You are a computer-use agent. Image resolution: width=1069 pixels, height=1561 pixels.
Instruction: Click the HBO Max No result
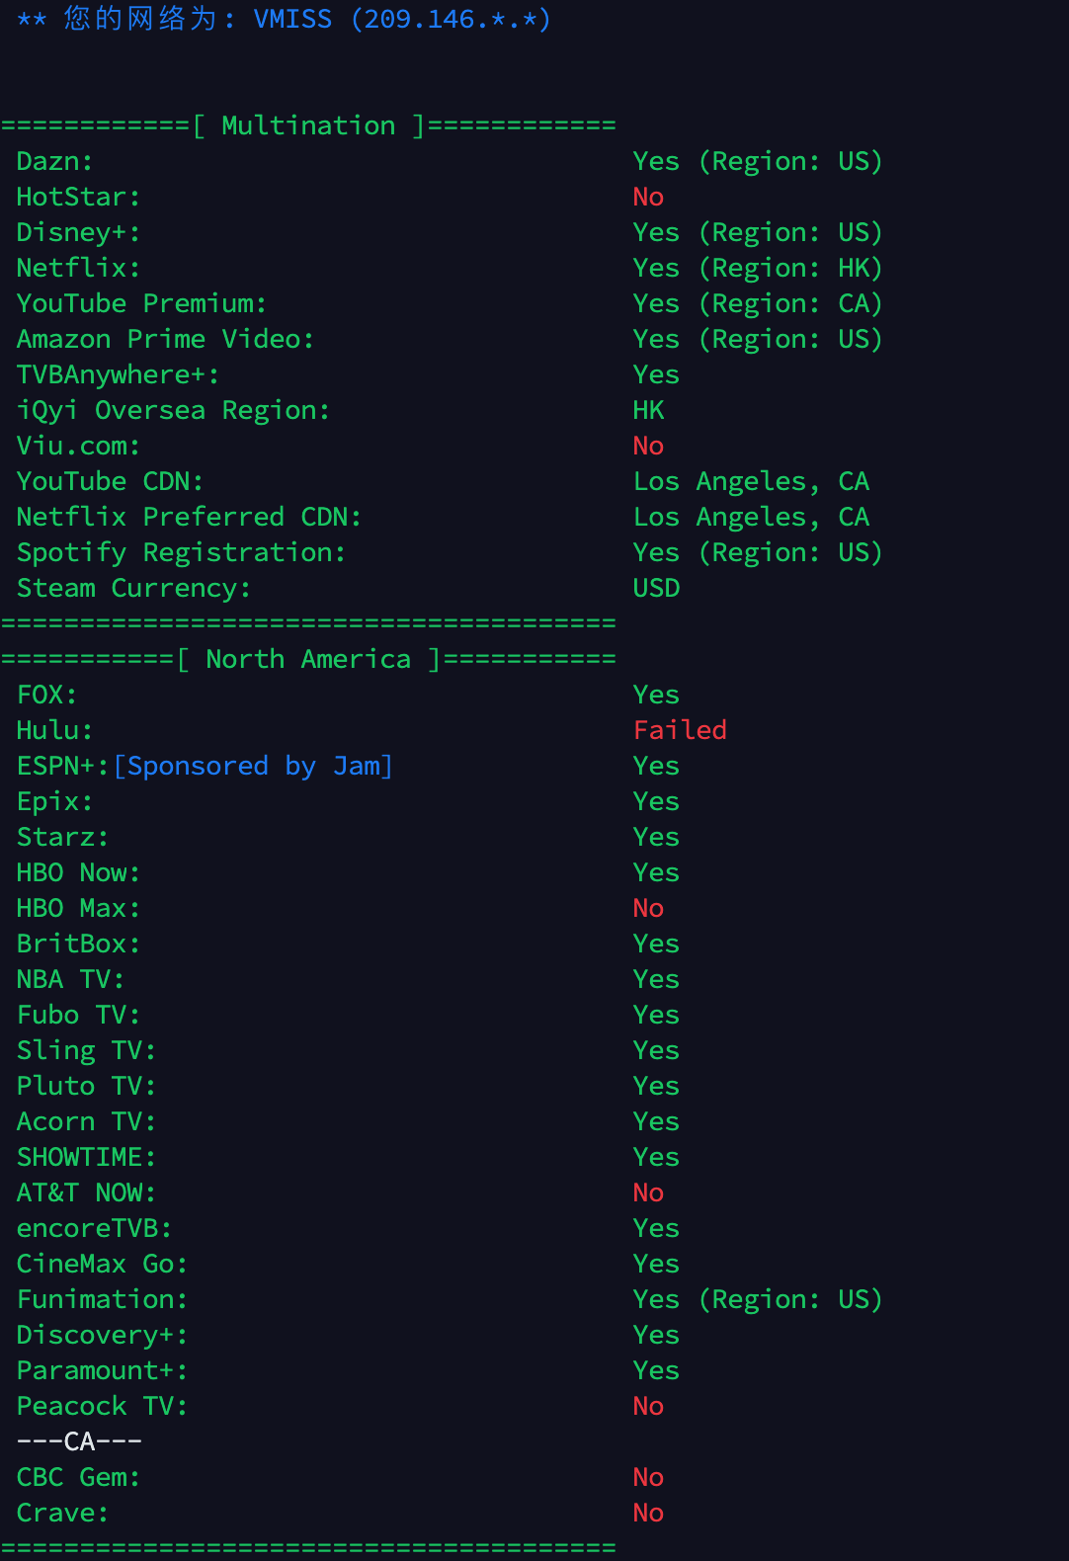648,909
